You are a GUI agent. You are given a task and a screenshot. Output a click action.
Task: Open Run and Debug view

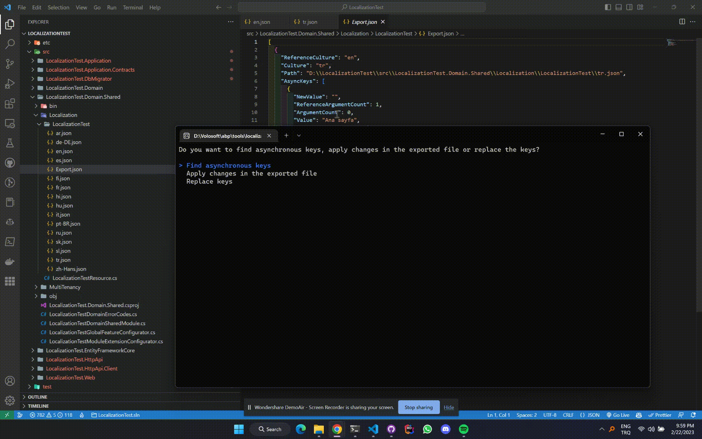tap(10, 84)
